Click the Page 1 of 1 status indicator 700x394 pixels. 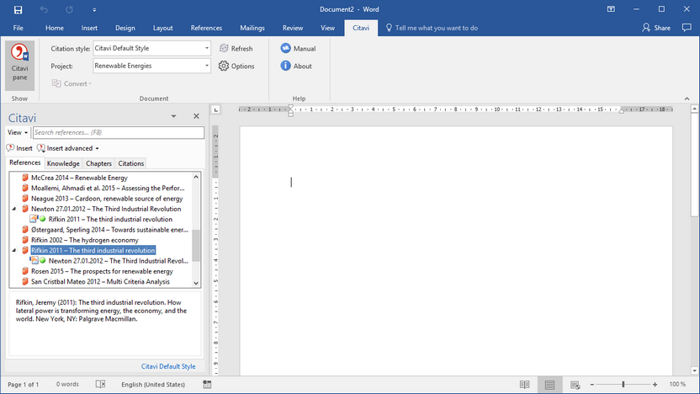(x=24, y=384)
